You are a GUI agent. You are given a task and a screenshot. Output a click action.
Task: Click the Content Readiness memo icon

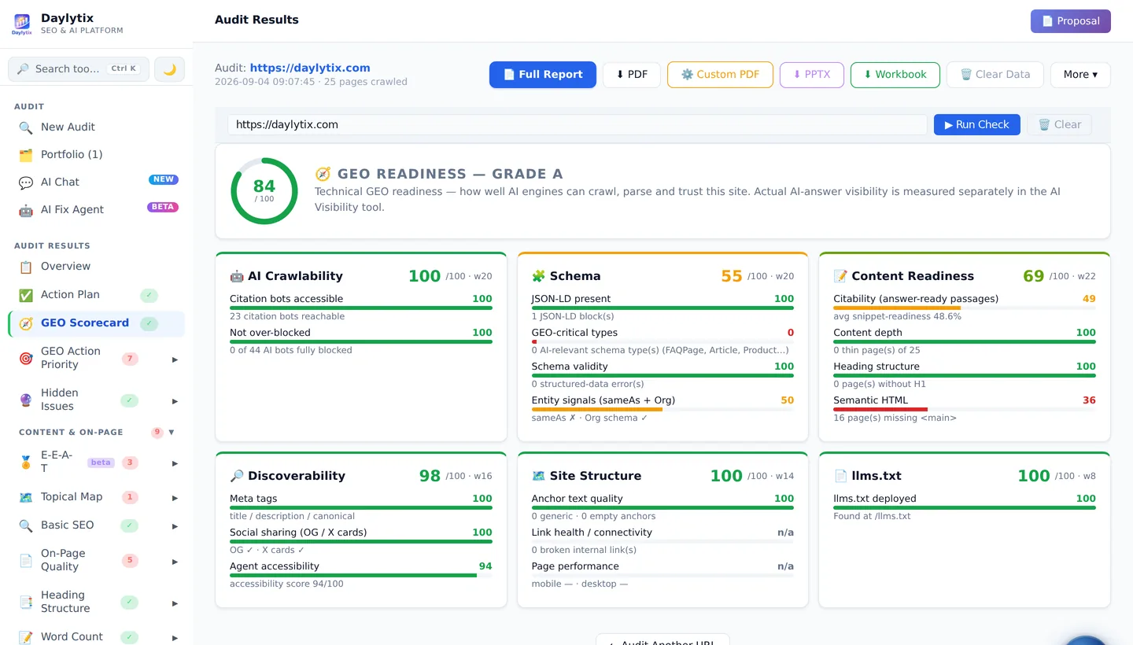(840, 276)
